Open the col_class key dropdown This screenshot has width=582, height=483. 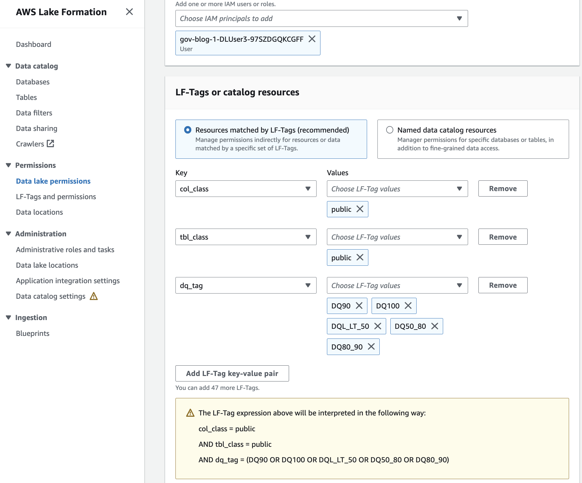(x=246, y=189)
